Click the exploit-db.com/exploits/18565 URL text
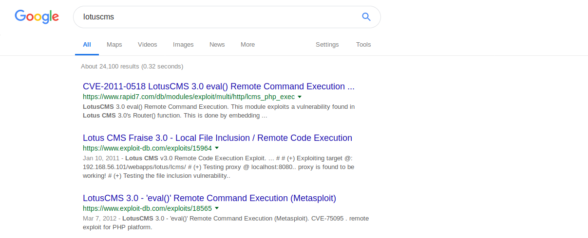 147,208
